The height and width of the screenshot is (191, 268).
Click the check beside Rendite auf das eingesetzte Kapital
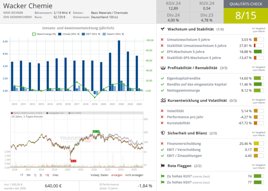coord(162,84)
